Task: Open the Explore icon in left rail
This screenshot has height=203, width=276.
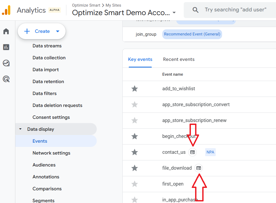Action: pyautogui.click(x=6, y=63)
